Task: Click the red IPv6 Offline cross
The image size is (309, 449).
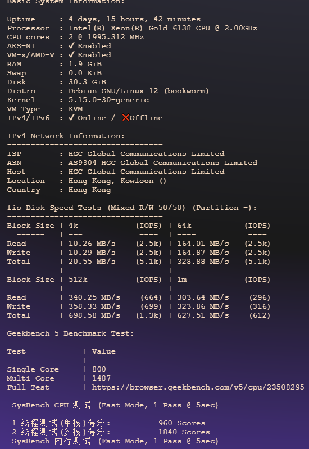Action: tap(125, 118)
